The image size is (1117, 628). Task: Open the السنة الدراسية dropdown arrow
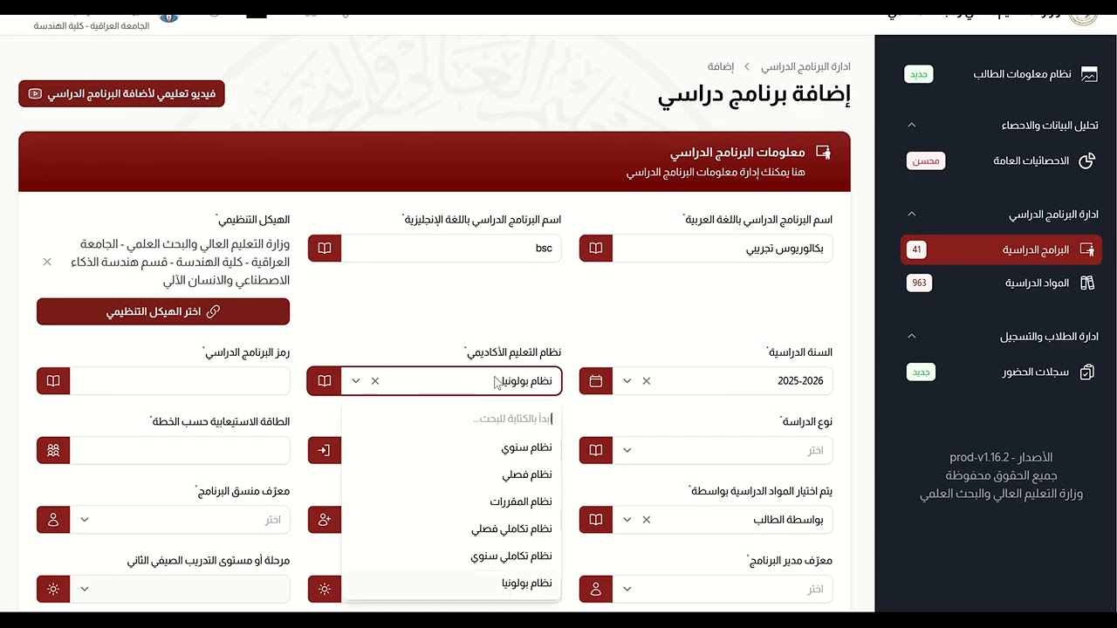pos(627,381)
